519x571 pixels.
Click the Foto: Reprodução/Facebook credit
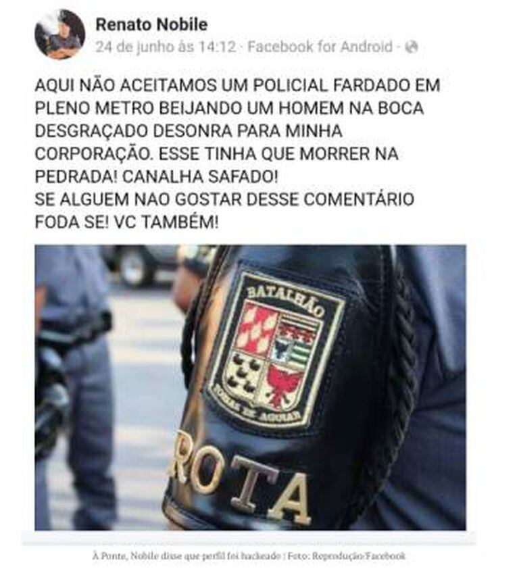click(347, 556)
